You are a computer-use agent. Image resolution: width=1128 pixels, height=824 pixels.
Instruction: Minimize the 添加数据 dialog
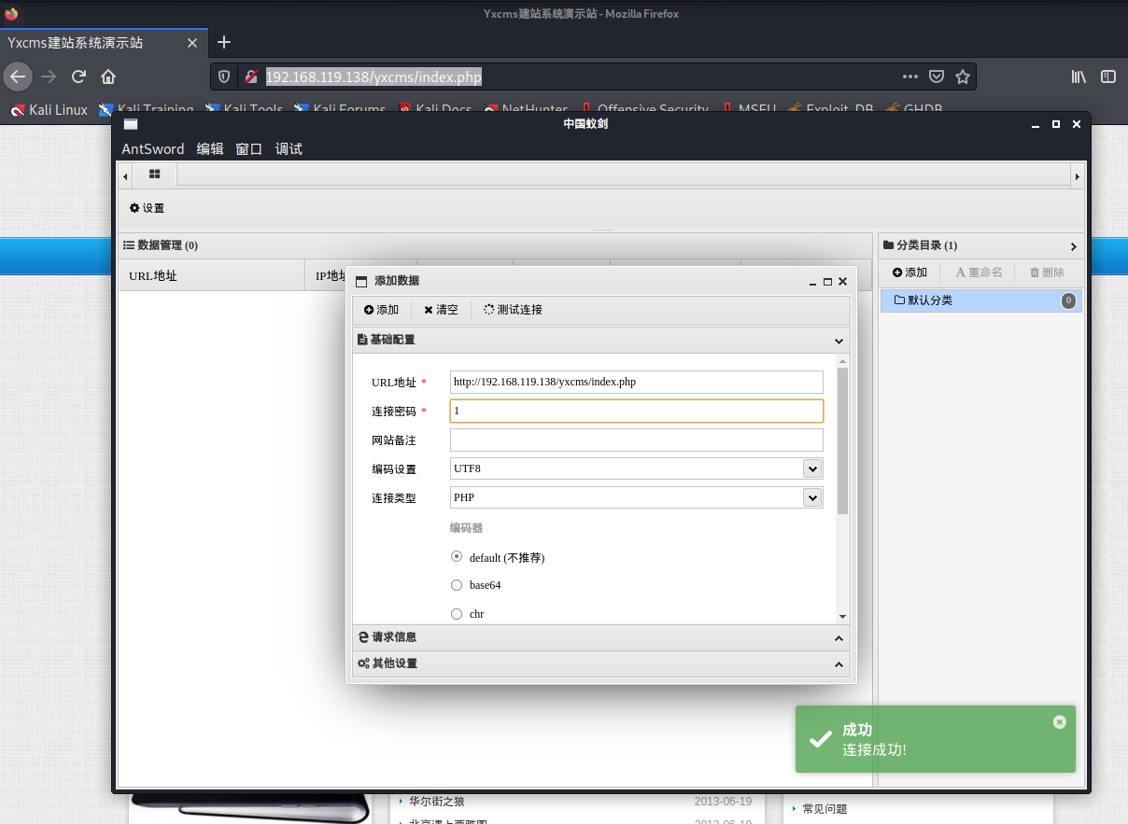pyautogui.click(x=812, y=281)
